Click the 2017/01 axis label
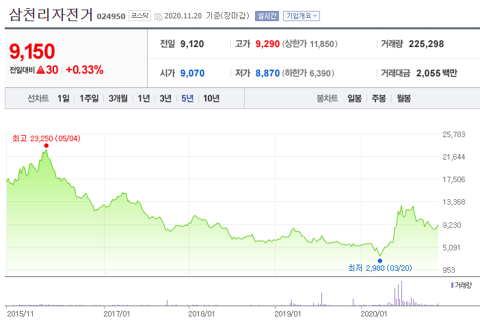The width and height of the screenshot is (480, 326). [117, 314]
